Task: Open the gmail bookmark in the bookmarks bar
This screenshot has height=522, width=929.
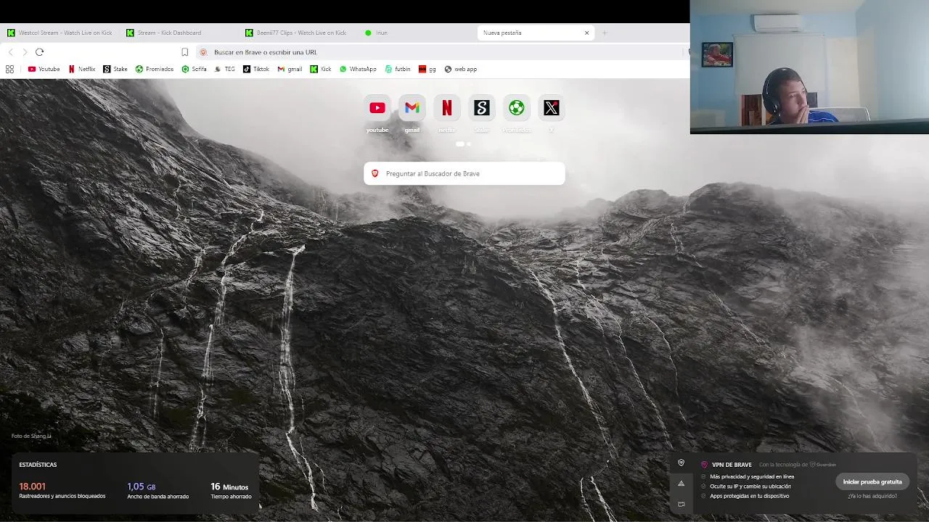Action: [290, 69]
